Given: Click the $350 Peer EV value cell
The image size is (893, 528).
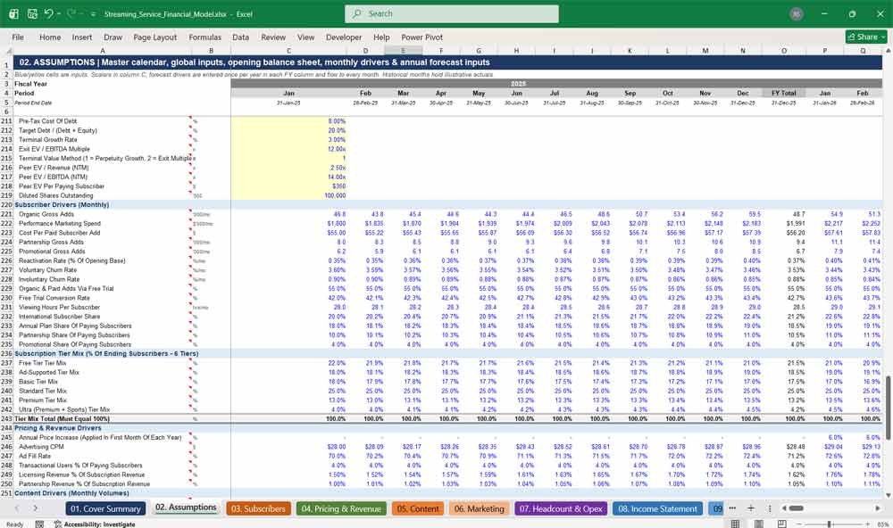Looking at the screenshot, I should click(288, 186).
